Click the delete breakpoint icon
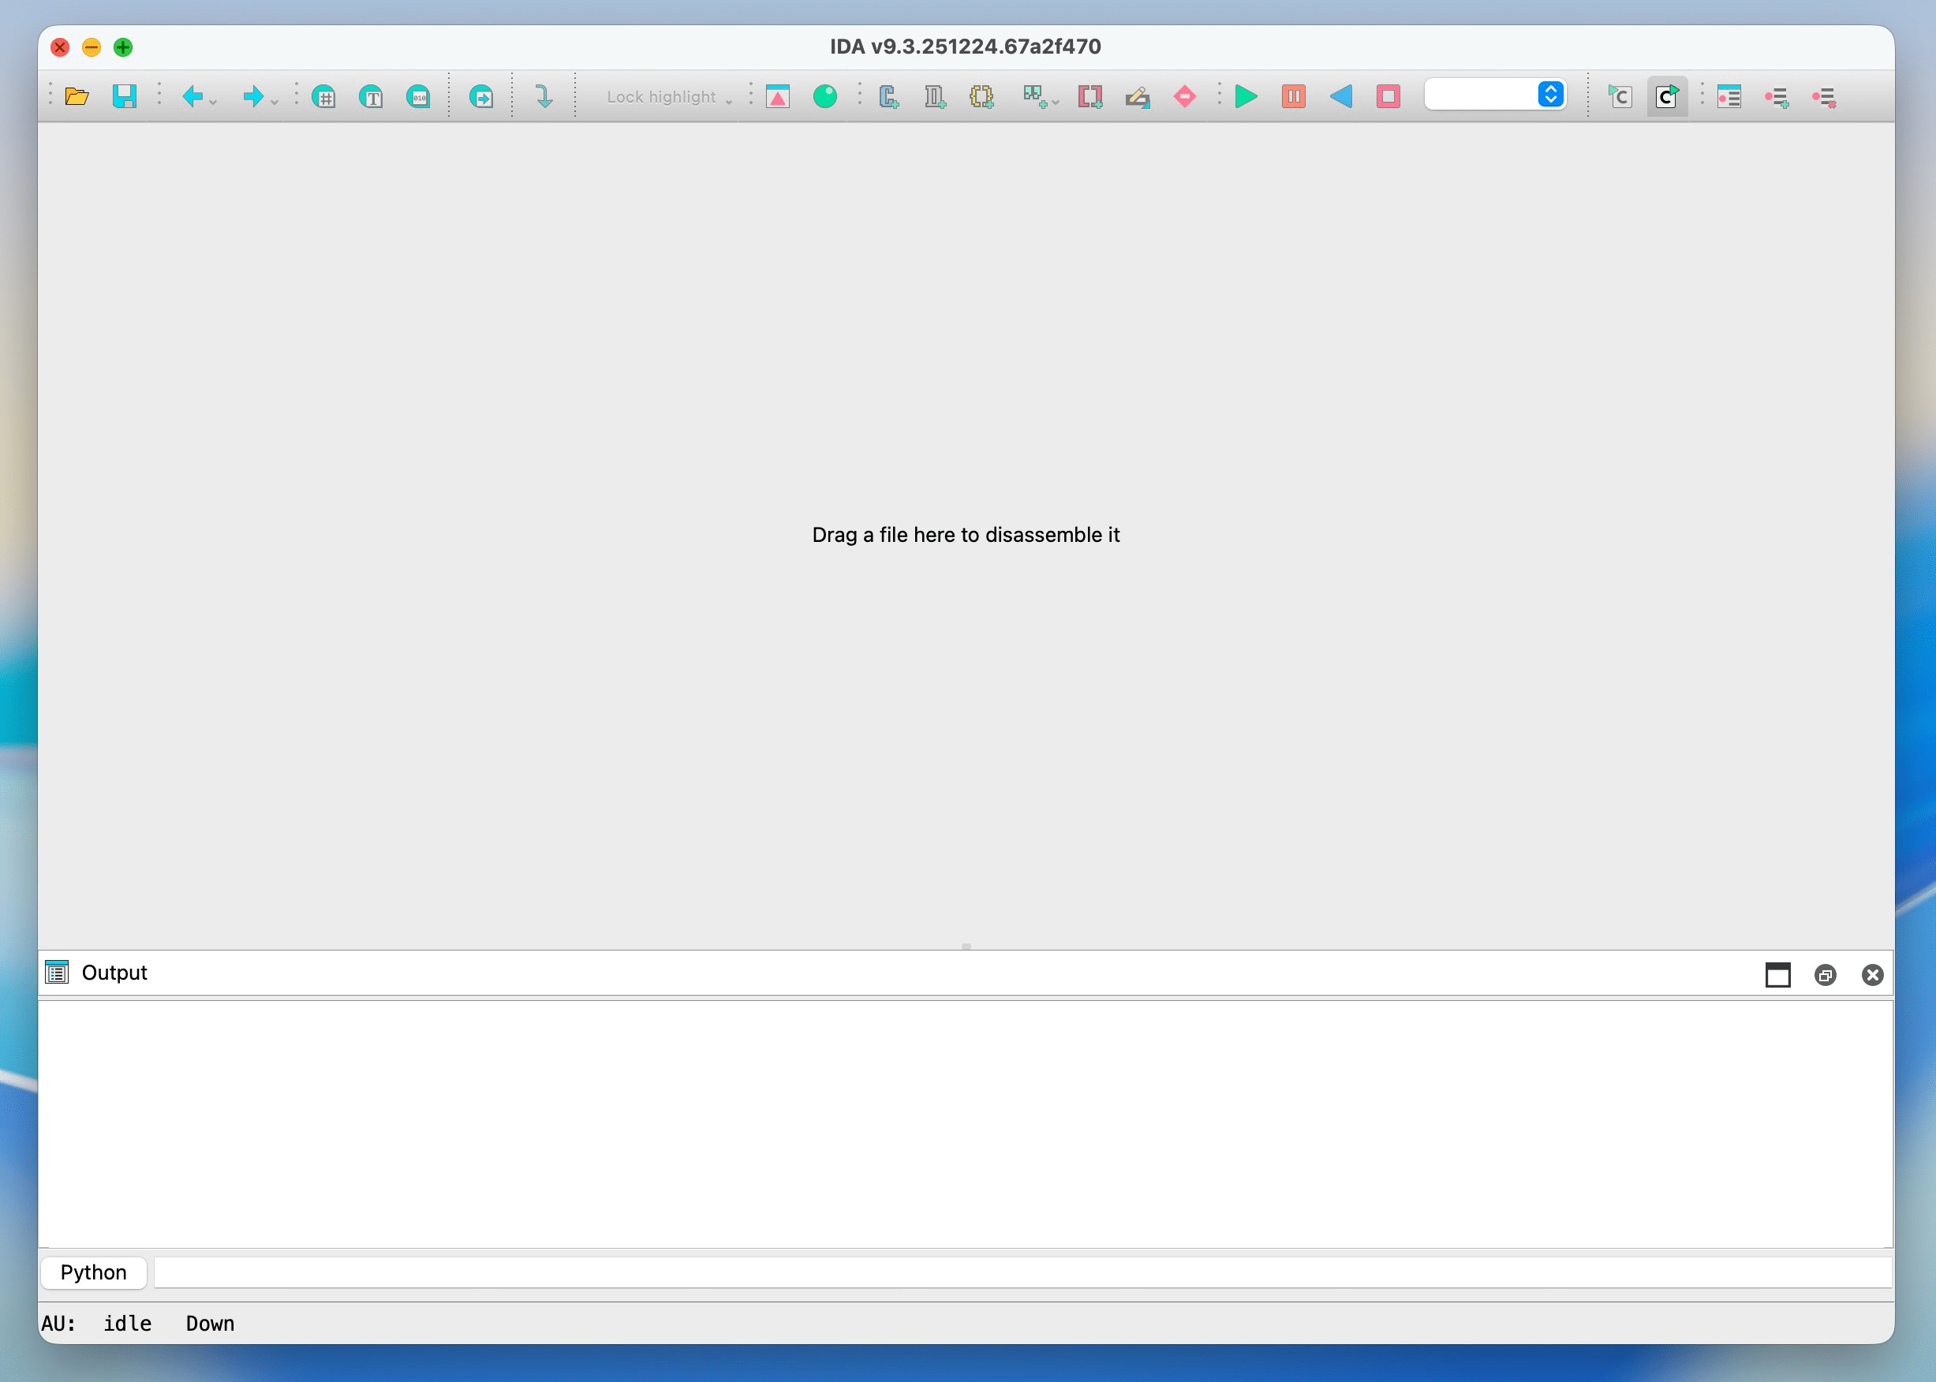Image resolution: width=1936 pixels, height=1382 pixels. coord(1824,97)
